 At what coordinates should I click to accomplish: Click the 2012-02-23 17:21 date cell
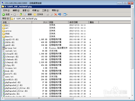(77, 74)
